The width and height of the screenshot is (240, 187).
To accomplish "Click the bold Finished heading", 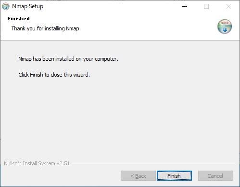I will [18, 19].
